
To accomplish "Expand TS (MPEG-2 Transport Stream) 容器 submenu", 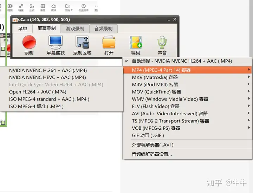I will pos(187,121).
